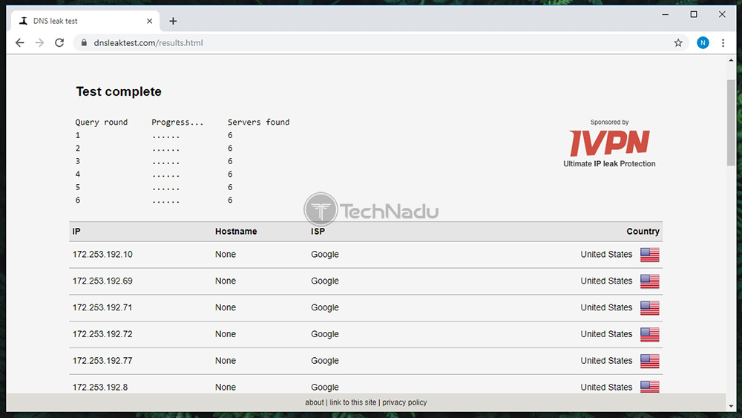Click Google ISP in 172.253.192.10 row

tap(325, 254)
